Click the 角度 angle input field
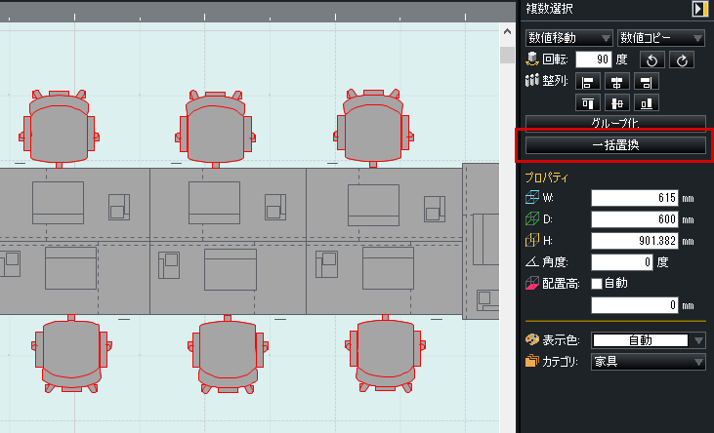This screenshot has width=714, height=433. [621, 262]
